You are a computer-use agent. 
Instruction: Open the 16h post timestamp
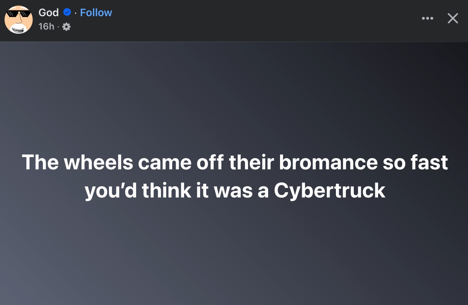tap(46, 26)
